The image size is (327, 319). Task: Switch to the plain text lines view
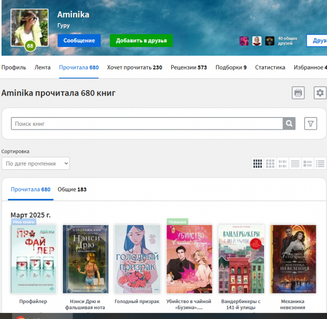pyautogui.click(x=295, y=164)
